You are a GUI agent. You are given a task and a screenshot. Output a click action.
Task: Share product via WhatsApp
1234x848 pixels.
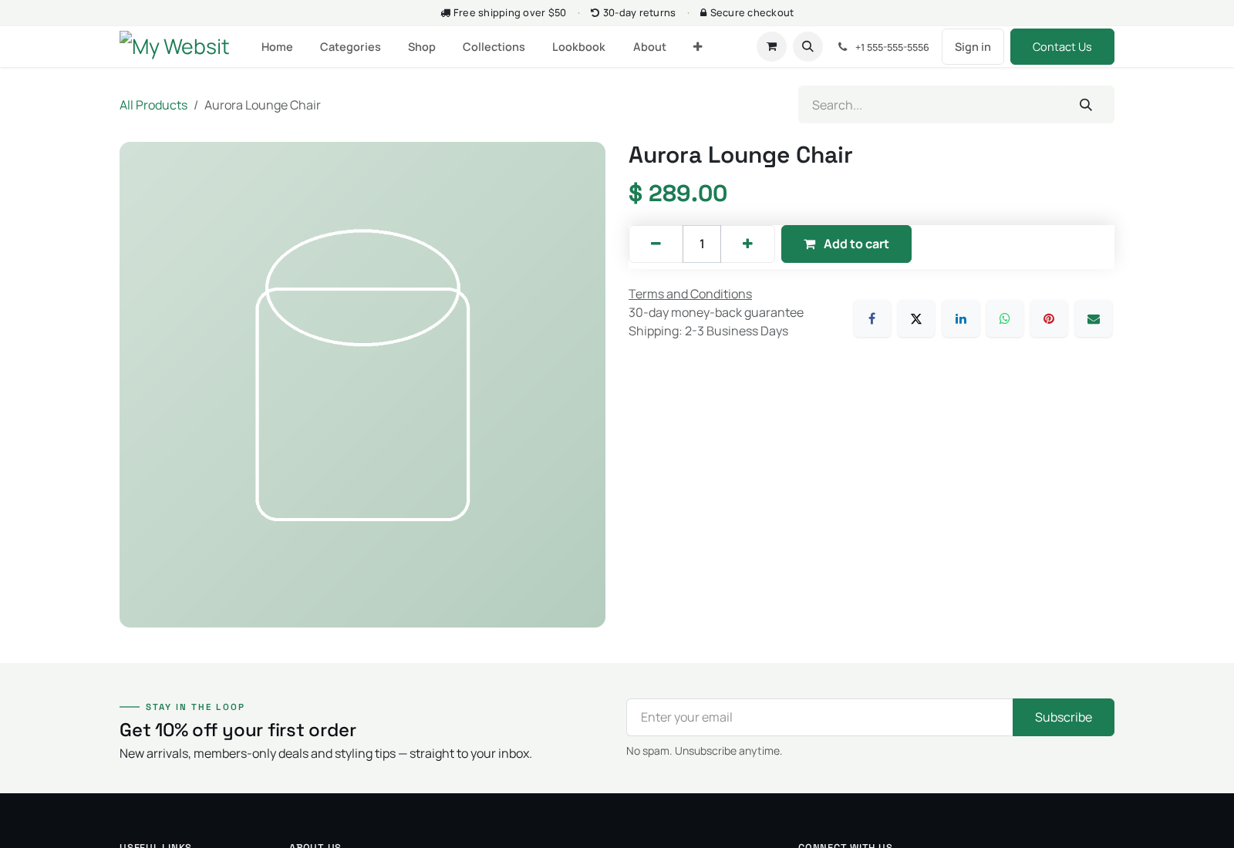pyautogui.click(x=1005, y=318)
